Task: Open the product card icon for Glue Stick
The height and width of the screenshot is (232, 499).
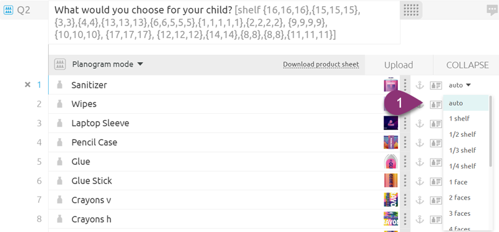Action: (x=436, y=181)
